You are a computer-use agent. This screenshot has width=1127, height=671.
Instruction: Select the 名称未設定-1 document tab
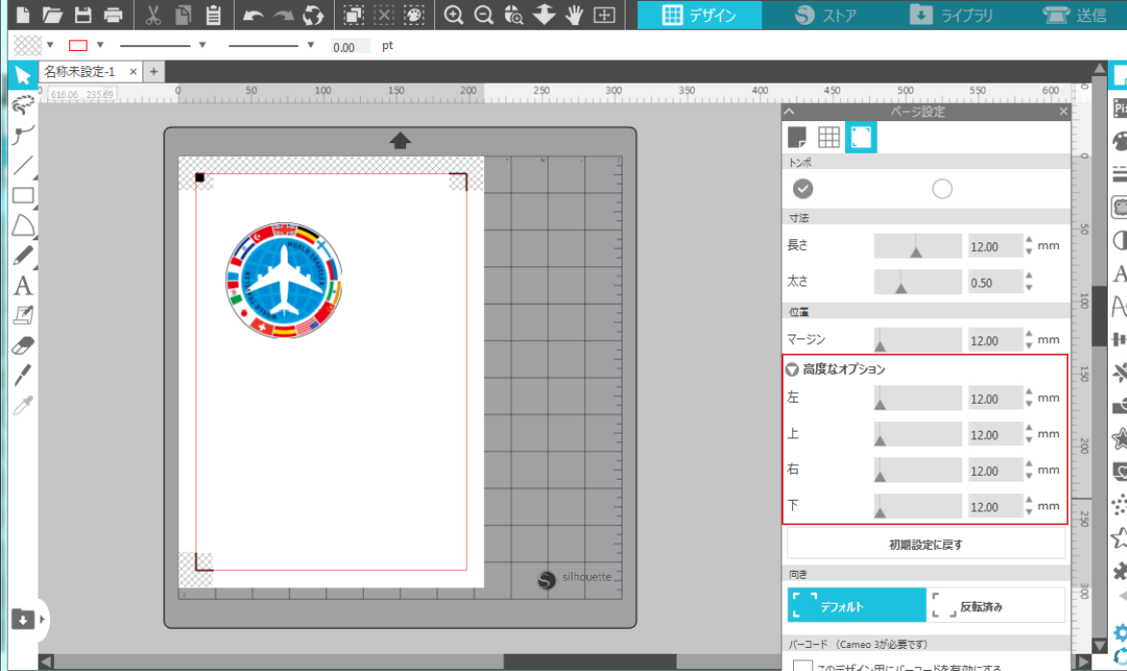[79, 72]
